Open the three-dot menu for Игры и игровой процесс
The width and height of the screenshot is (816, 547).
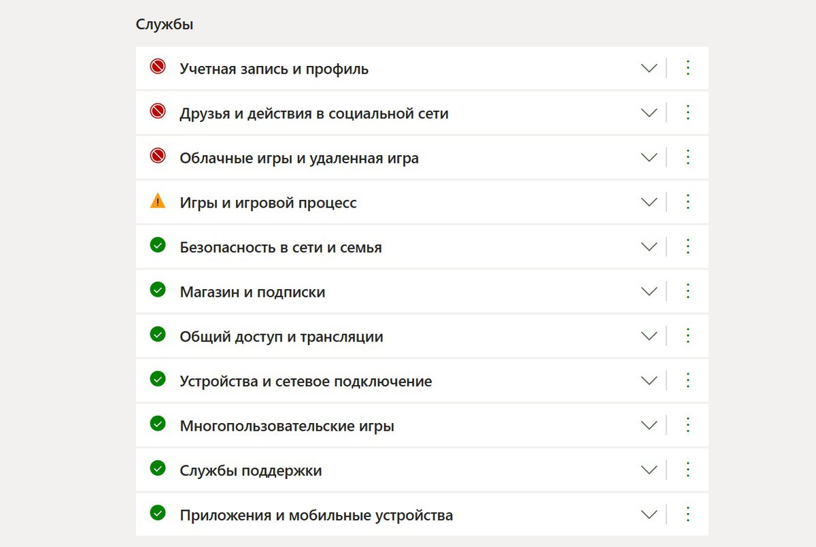(x=687, y=202)
